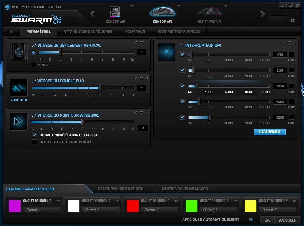
Task: Select the highlighted Kone XP Air mouse
Action: pyautogui.click(x=163, y=15)
